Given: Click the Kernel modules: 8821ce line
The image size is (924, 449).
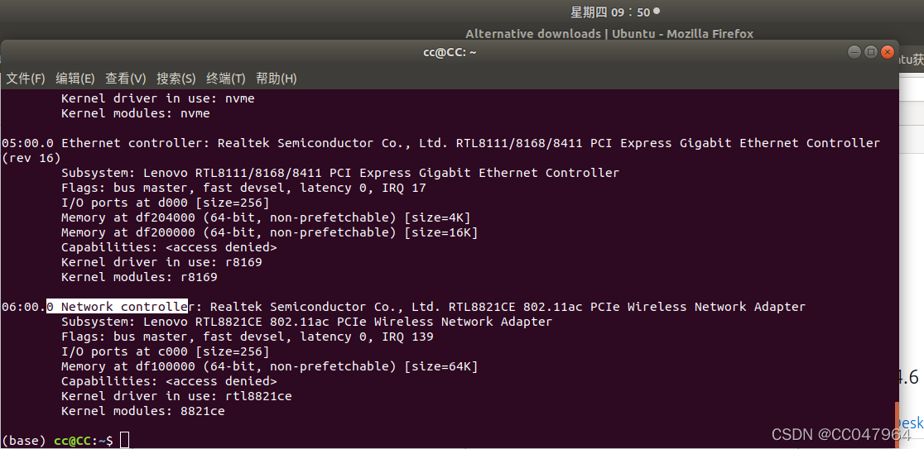Looking at the screenshot, I should (142, 411).
